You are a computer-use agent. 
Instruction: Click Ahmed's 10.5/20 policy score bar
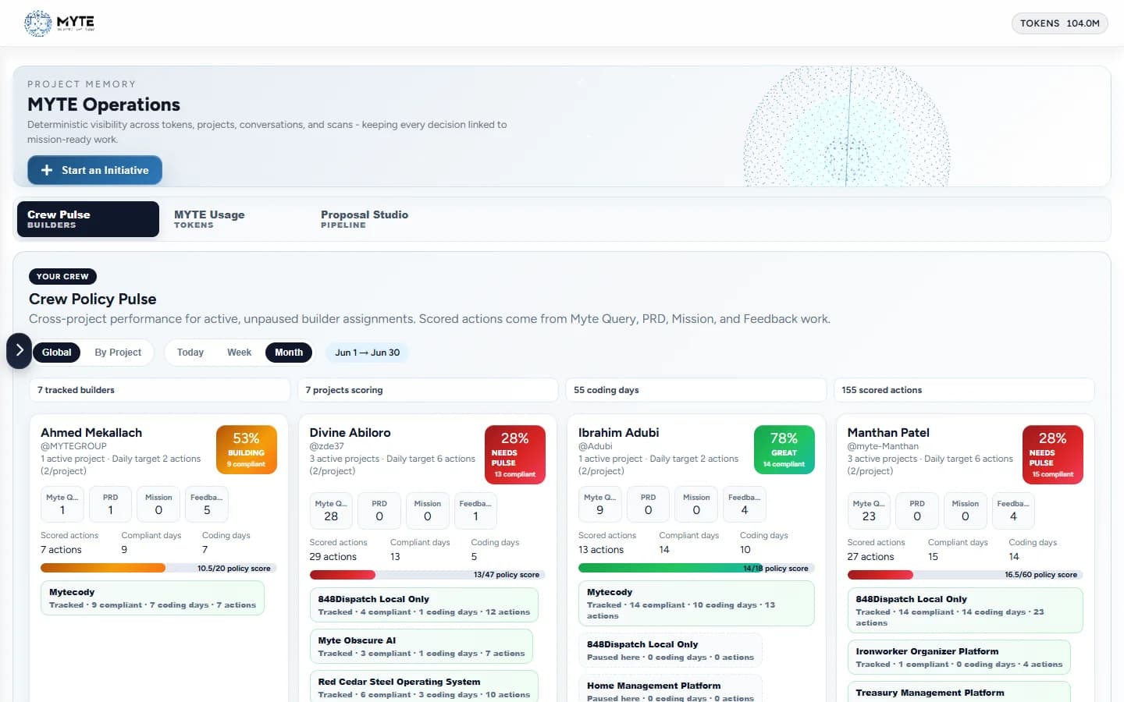tap(158, 568)
